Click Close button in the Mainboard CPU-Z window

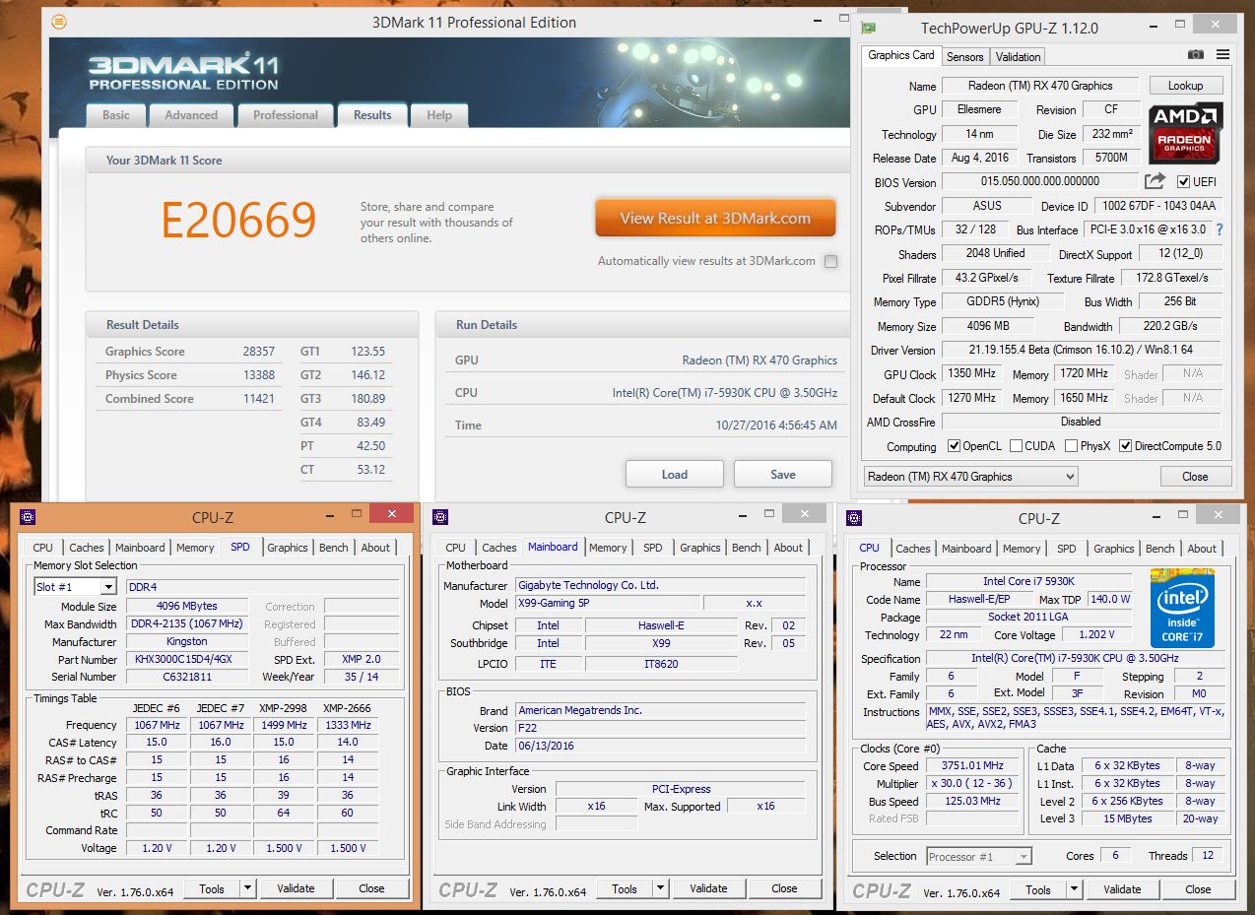[784, 888]
